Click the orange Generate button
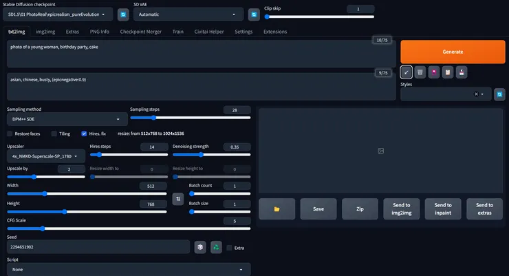Viewport: 509px width, 276px height. 453,52
